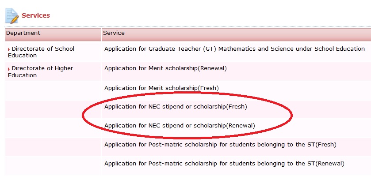Expand the Directorate of Higher Education arrow

pyautogui.click(x=9, y=69)
